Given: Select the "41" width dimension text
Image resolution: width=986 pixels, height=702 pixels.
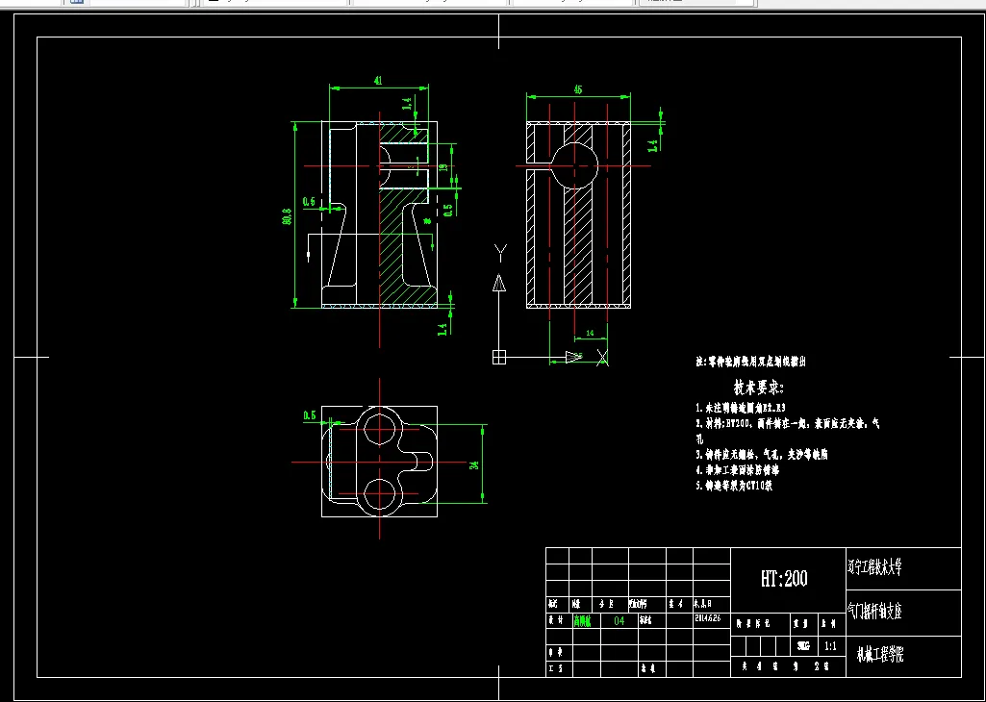Looking at the screenshot, I should click(378, 81).
